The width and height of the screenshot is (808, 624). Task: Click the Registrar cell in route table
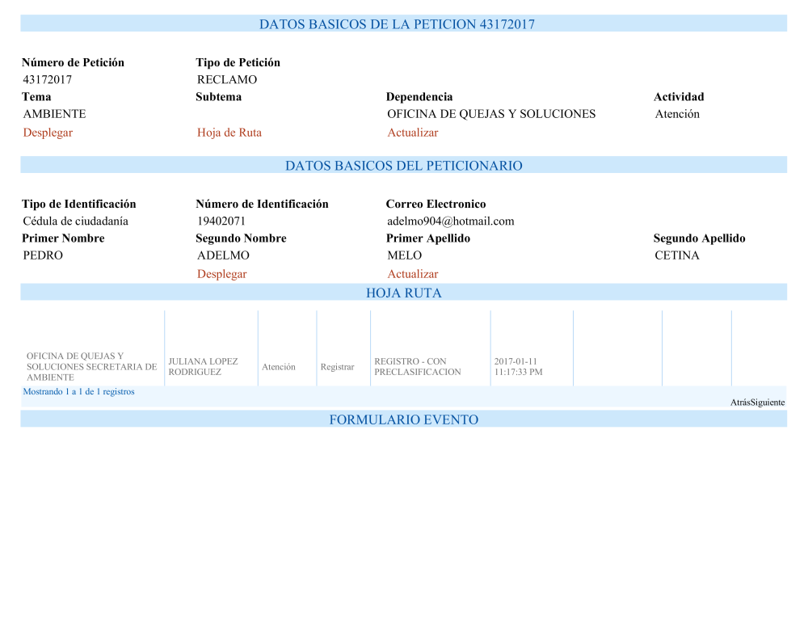pos(337,367)
